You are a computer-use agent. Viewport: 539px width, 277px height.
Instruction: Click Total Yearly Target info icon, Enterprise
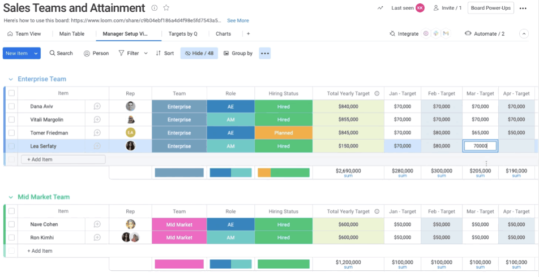pos(377,93)
